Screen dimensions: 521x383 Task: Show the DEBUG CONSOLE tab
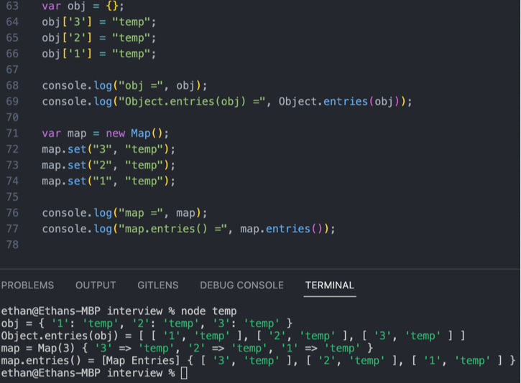[x=241, y=285]
